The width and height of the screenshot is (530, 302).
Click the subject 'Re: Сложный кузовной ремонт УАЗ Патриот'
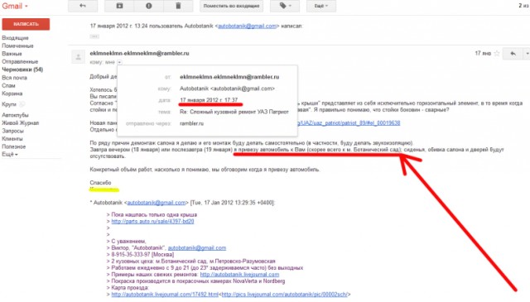(234, 112)
